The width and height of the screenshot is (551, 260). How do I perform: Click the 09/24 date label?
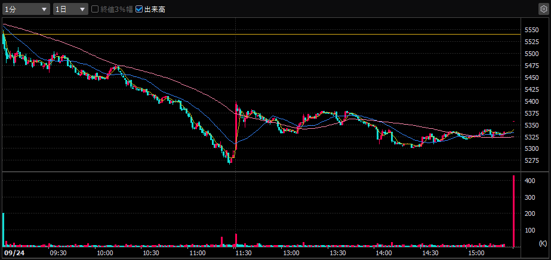tap(12, 253)
